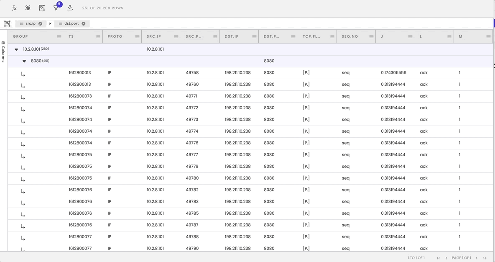Click source port 49758 cell

[x=192, y=73]
